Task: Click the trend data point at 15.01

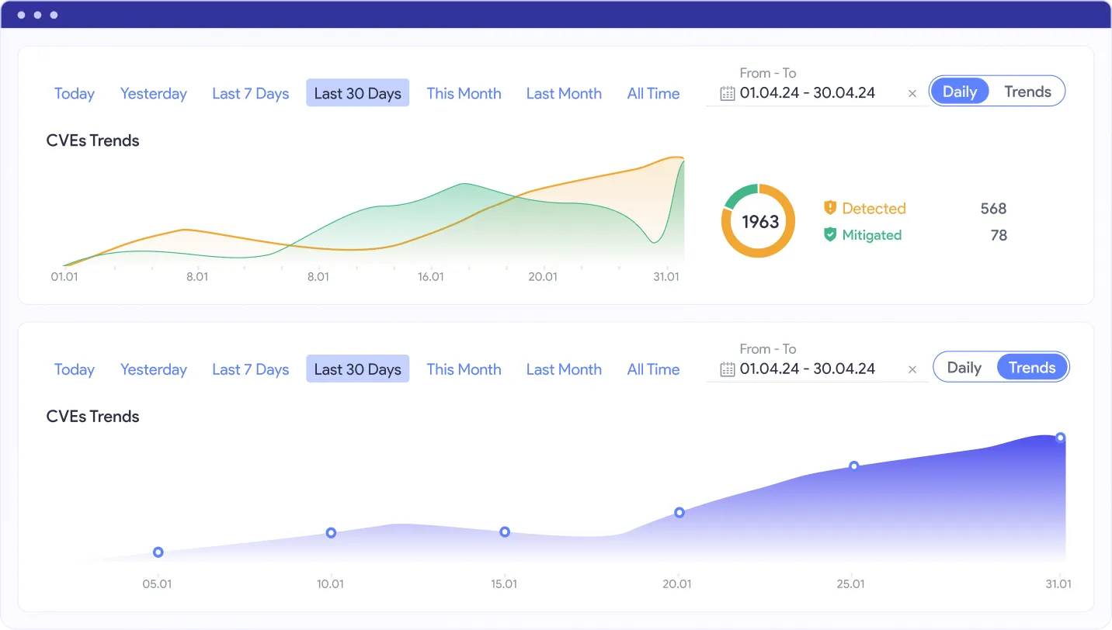Action: tap(505, 532)
